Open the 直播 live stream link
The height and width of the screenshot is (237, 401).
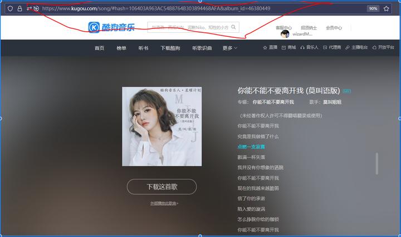(x=270, y=47)
